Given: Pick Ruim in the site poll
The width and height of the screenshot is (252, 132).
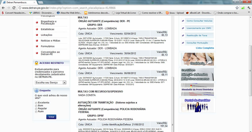Looking at the screenshot, I should pos(36,112).
